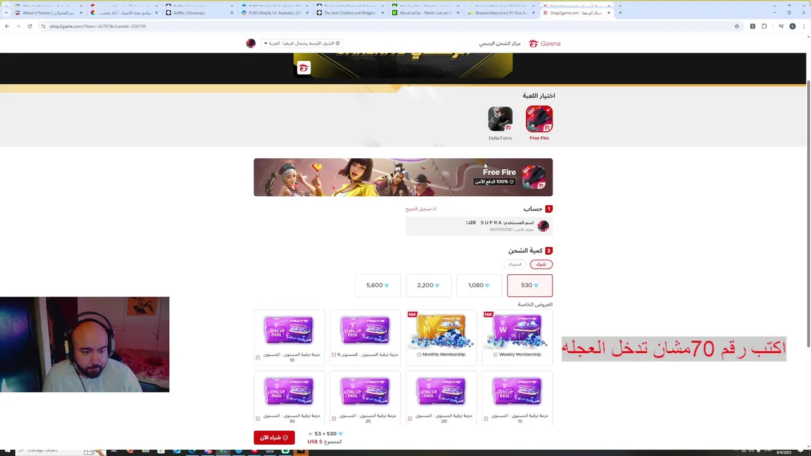
Task: Open a new browser tab with the plus icon
Action: [x=620, y=13]
